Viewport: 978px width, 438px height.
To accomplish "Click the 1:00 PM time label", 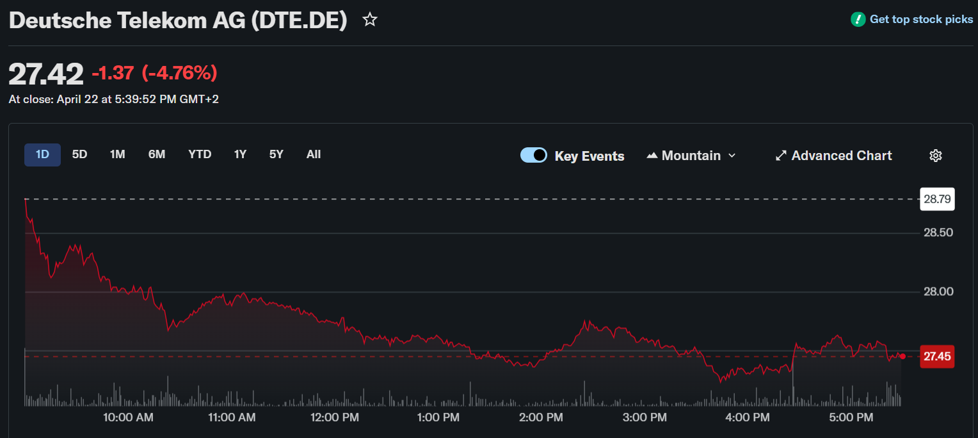I will tap(438, 418).
